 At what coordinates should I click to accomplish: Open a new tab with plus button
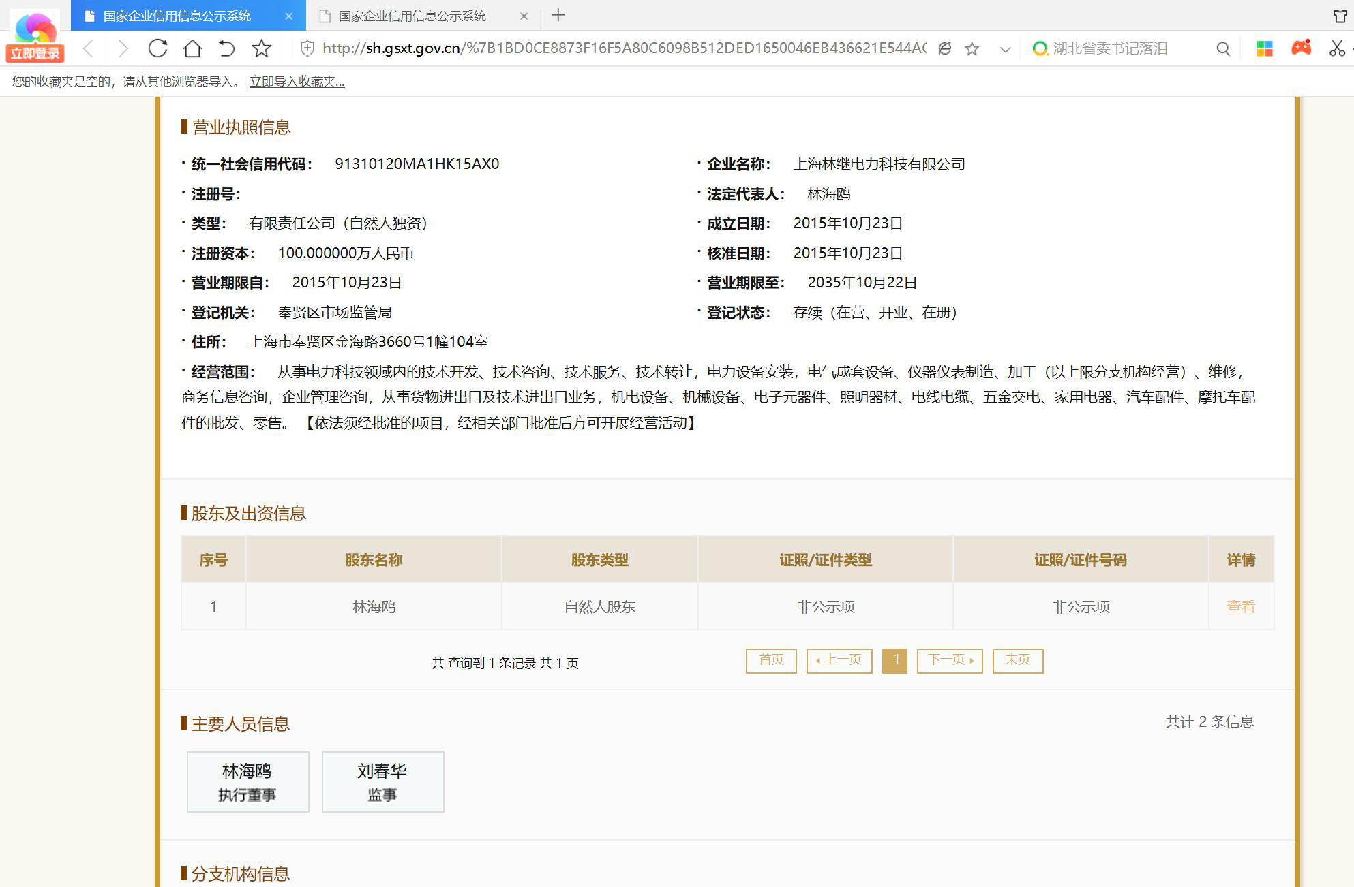(558, 15)
